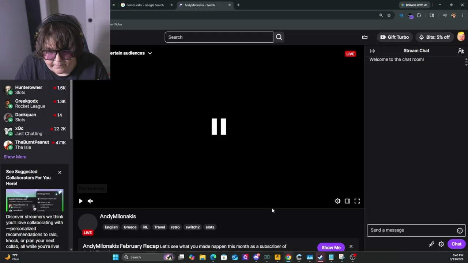Click the page zoom magnifier in address bar
Screen dimensions: 468x263
tap(381, 15)
